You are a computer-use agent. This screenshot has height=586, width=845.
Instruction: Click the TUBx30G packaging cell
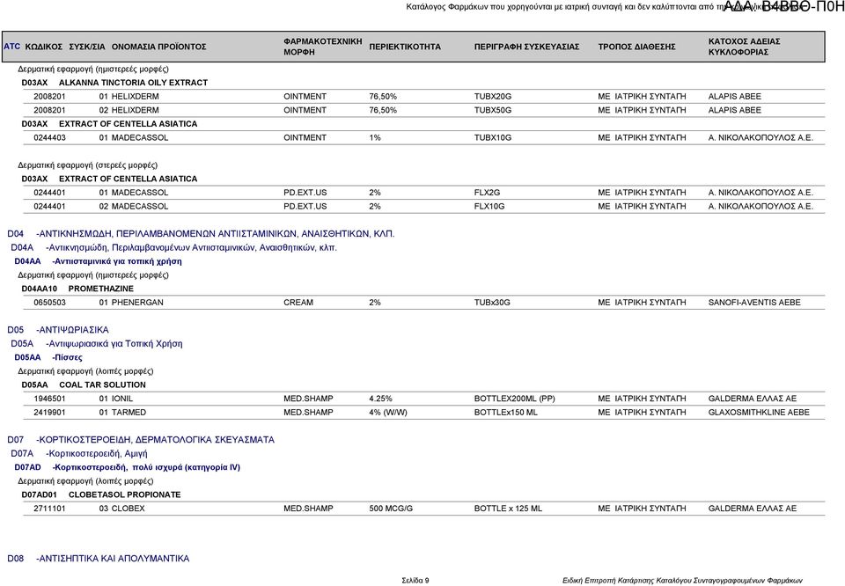pyautogui.click(x=492, y=302)
